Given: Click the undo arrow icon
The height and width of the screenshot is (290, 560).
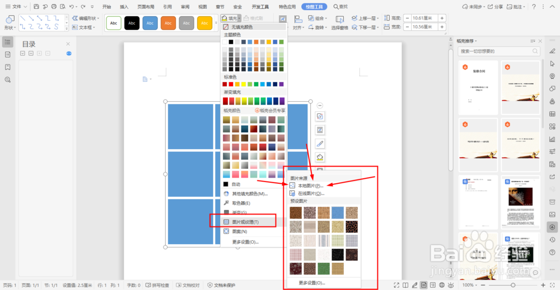Looking at the screenshot, I should point(72,6).
